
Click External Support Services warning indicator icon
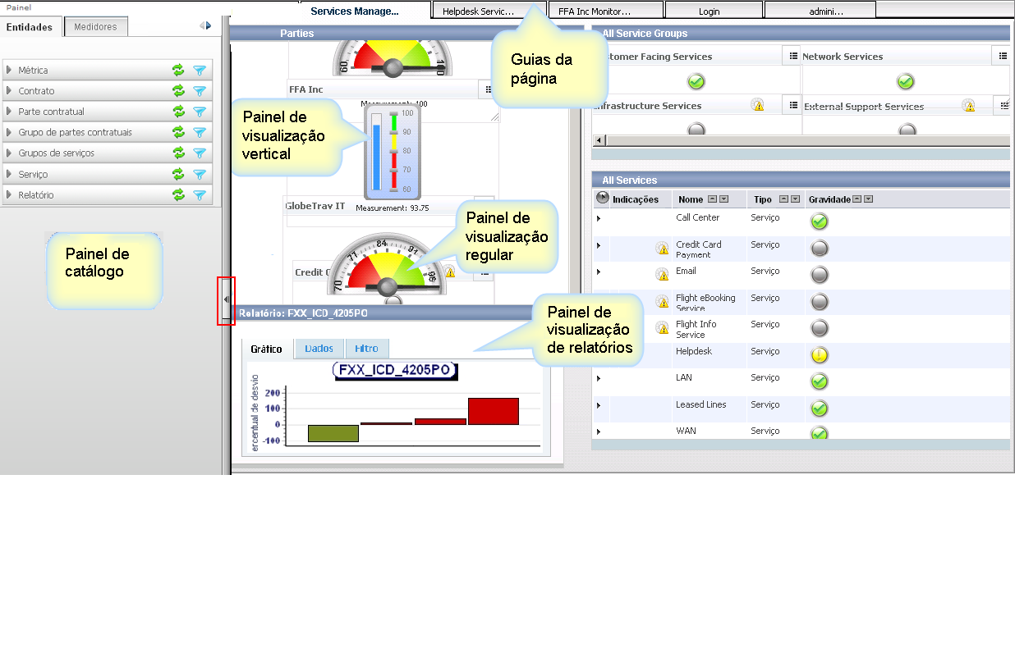968,105
